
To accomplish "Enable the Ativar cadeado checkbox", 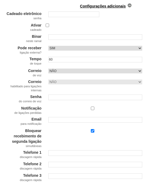I will pyautogui.click(x=47, y=25).
